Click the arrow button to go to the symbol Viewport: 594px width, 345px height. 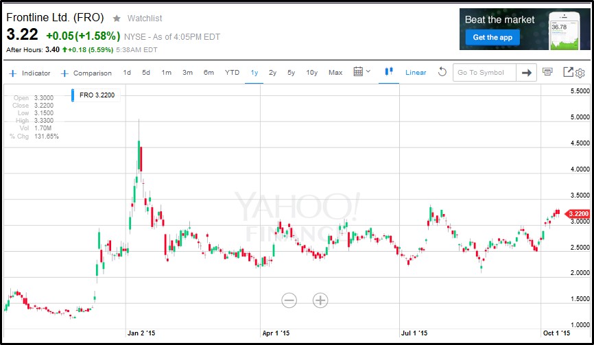pos(527,72)
